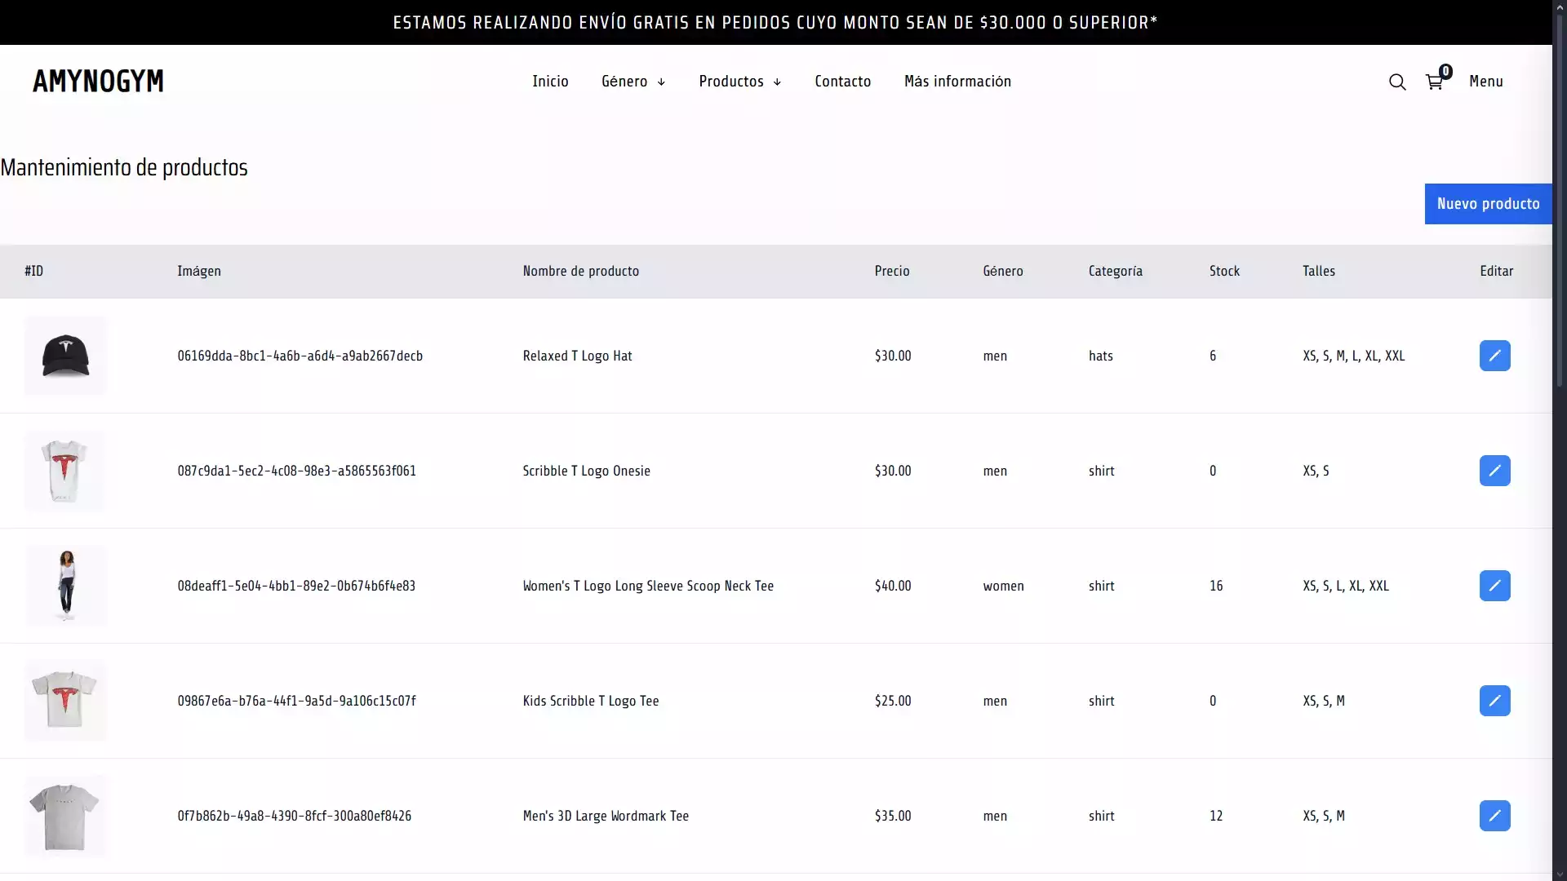1567x881 pixels.
Task: Edit the Relaxed T Logo Hat product
Action: pos(1494,356)
